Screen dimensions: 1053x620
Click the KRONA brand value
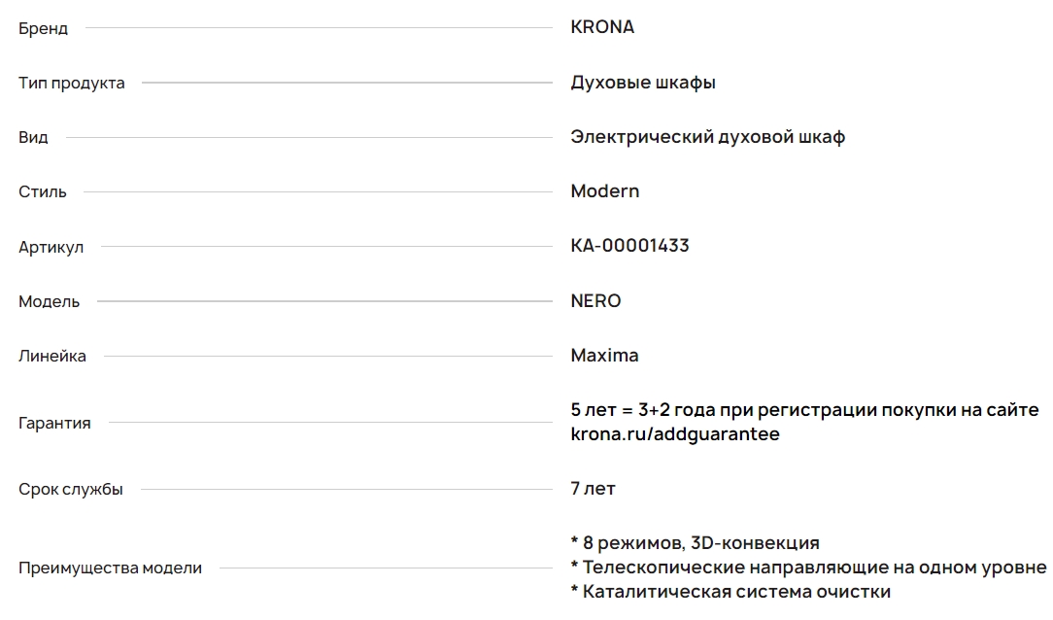[x=602, y=27]
